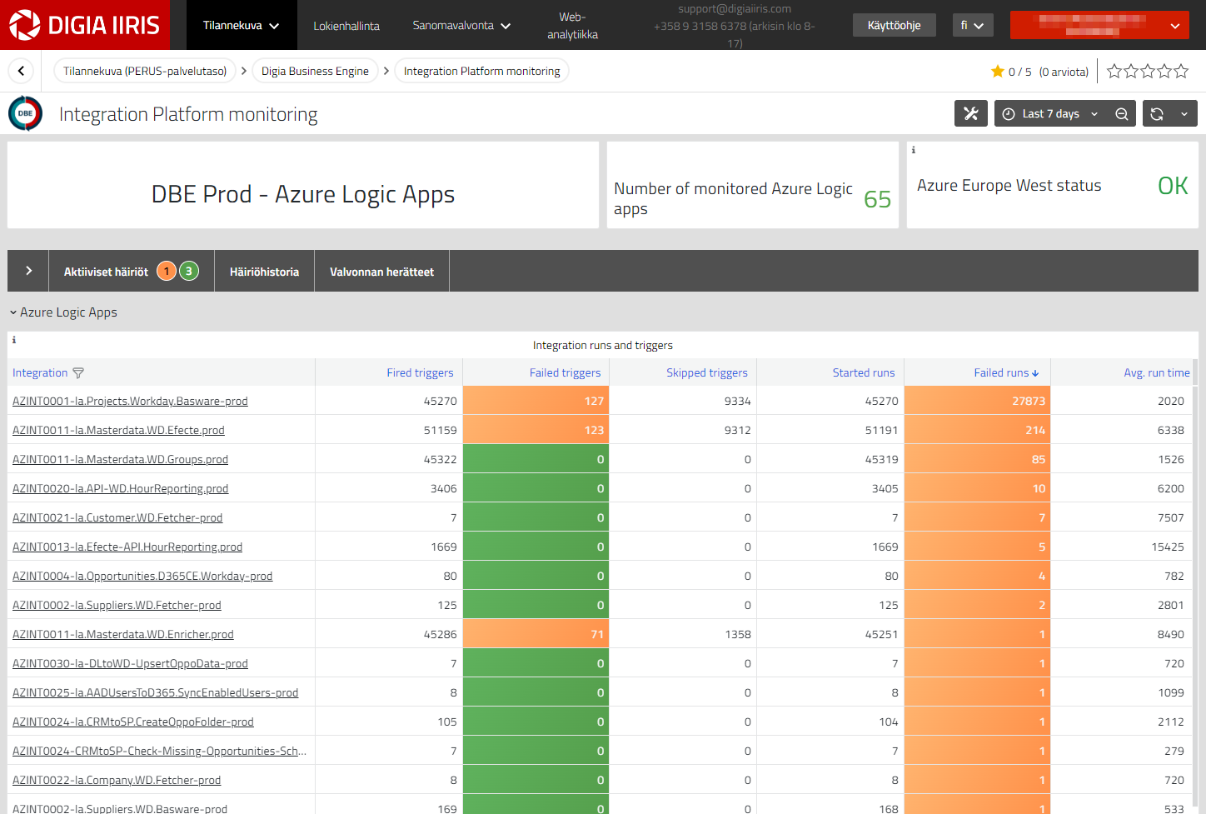Viewport: 1206px width, 814px height.
Task: Go to Tilannekuva (PERUS-palvelutaso) breadcrumb
Action: click(x=145, y=72)
